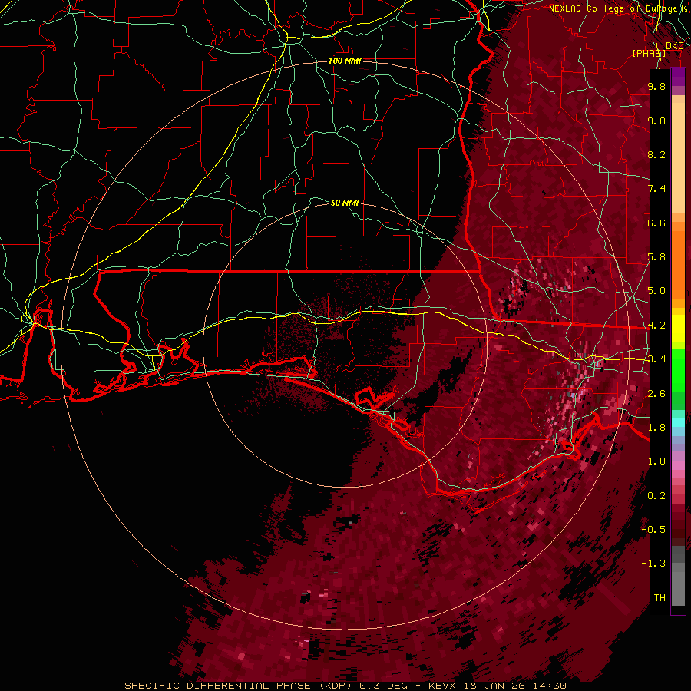691x691 pixels.
Task: Click the 2.6 scale value
Action: pos(656,393)
